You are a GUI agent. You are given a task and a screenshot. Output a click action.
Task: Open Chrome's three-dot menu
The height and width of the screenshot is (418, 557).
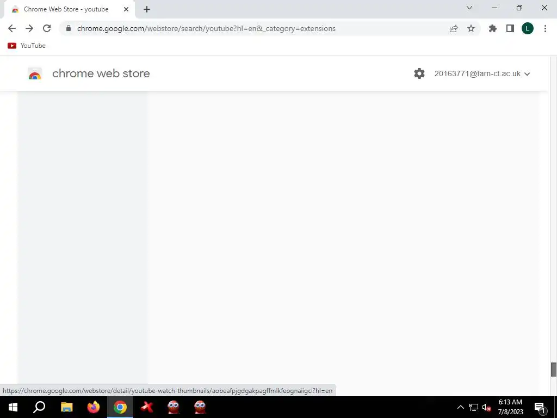(x=545, y=28)
